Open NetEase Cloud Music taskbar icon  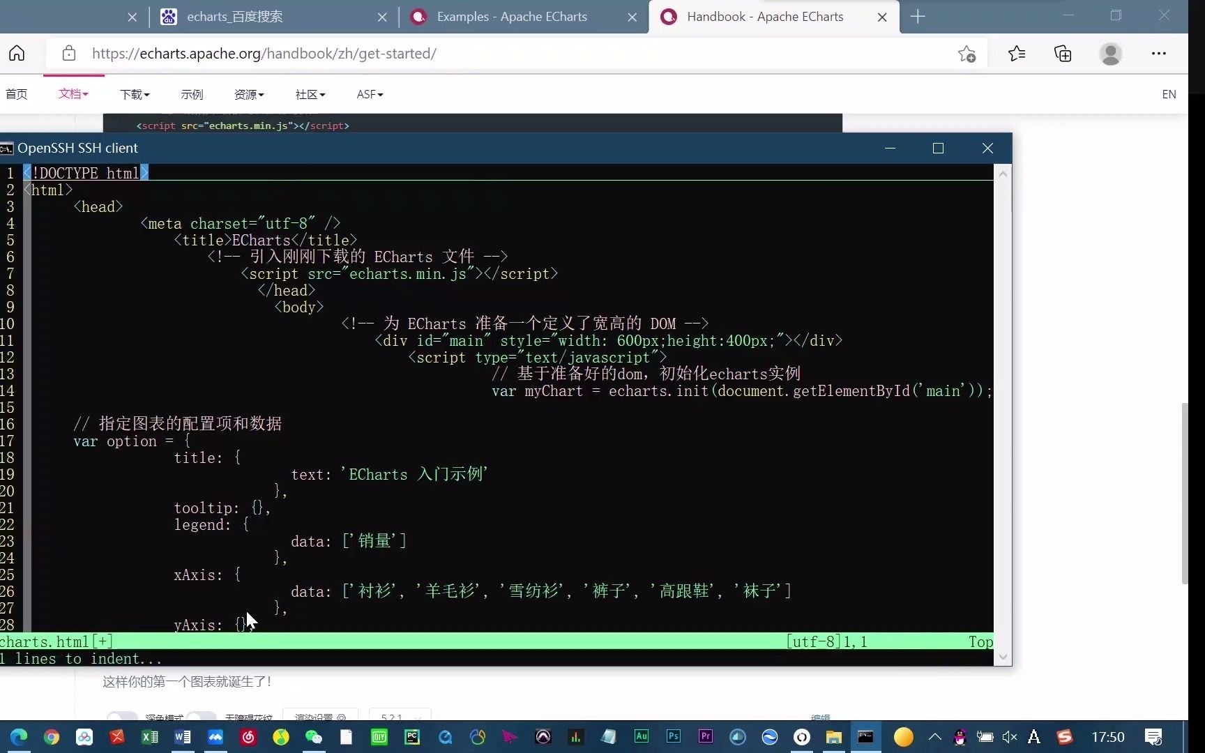[248, 737]
